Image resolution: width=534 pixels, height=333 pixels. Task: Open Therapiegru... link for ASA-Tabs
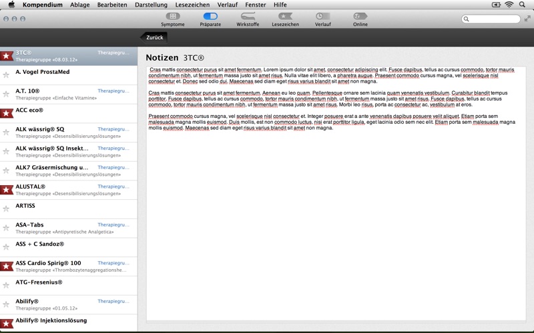pos(113,224)
